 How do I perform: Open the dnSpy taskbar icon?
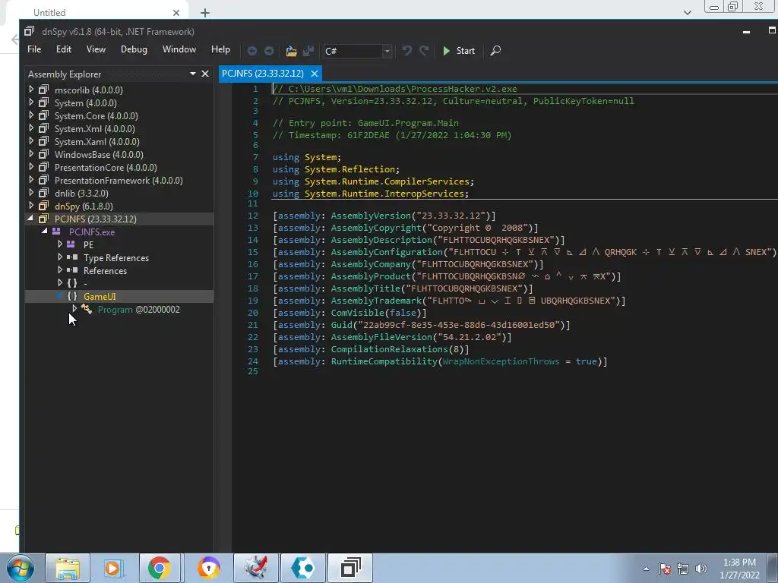[350, 568]
